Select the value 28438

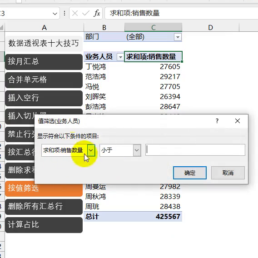170,207
